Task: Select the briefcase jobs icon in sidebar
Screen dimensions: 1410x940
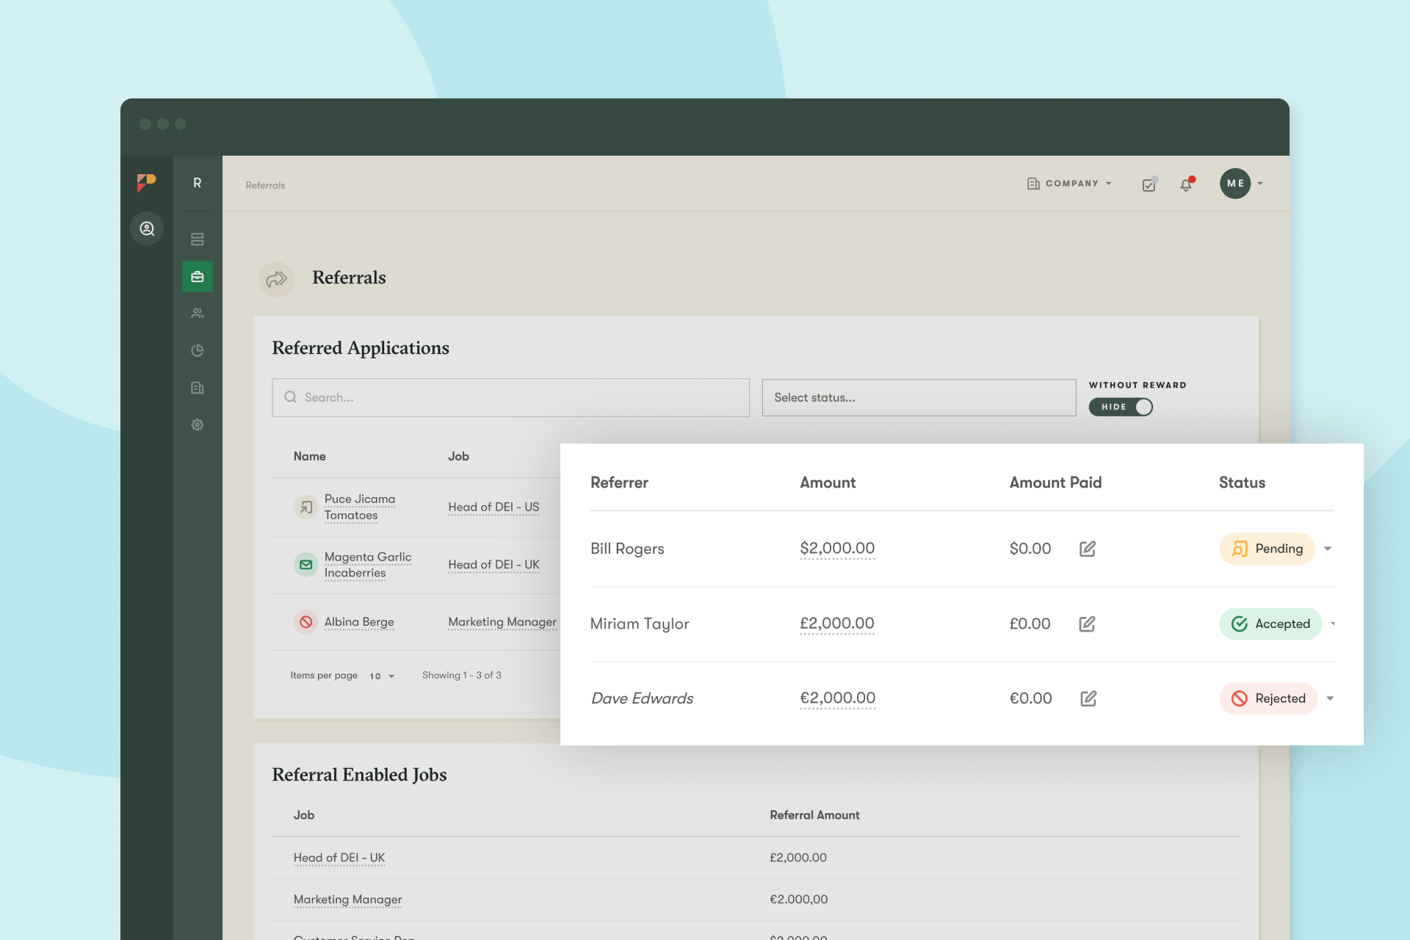Action: 197,277
